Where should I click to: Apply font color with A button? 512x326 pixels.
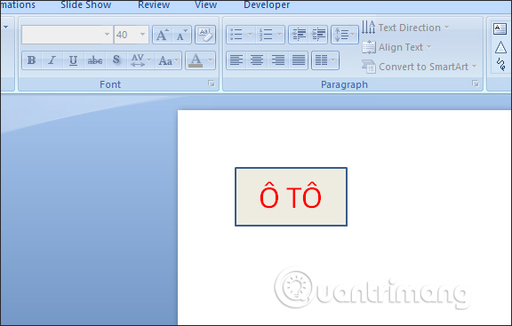[196, 60]
